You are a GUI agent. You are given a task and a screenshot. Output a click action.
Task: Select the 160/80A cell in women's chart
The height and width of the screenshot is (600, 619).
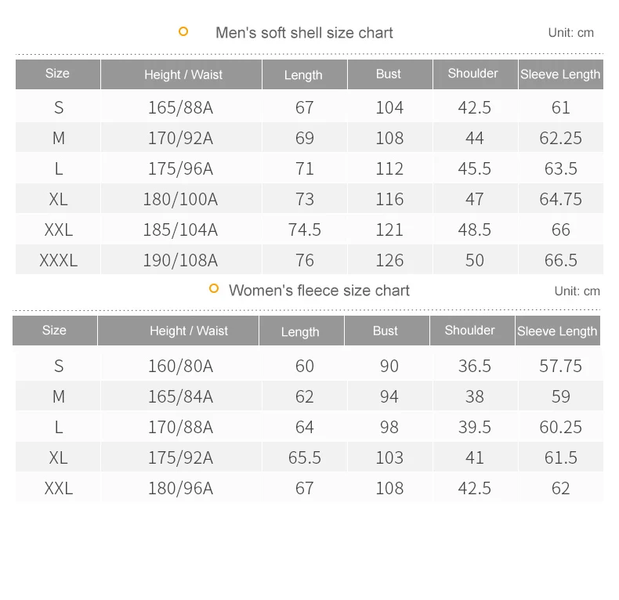(180, 366)
